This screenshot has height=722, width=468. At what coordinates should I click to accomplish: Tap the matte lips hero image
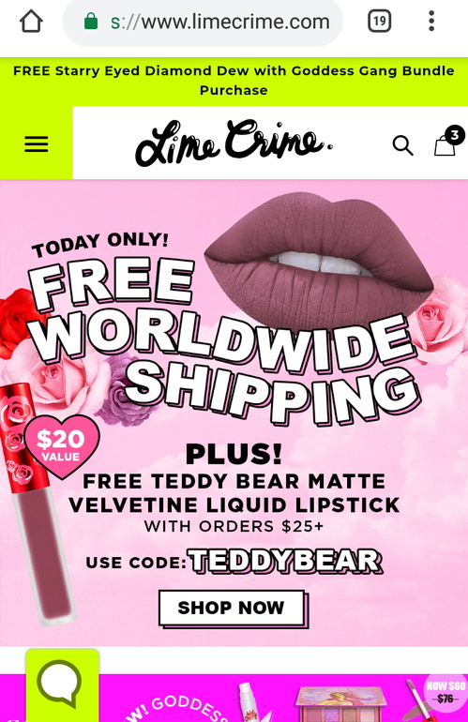[x=318, y=260]
